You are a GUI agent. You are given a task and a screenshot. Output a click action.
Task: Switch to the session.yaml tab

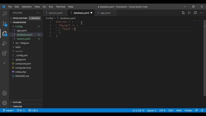(x=55, y=13)
